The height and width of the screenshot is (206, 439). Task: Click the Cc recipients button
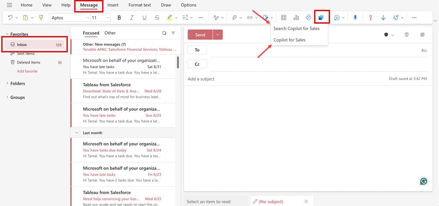(x=197, y=64)
